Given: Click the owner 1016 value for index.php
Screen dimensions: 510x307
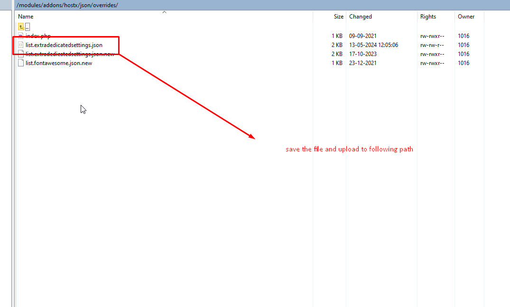Looking at the screenshot, I should point(464,36).
